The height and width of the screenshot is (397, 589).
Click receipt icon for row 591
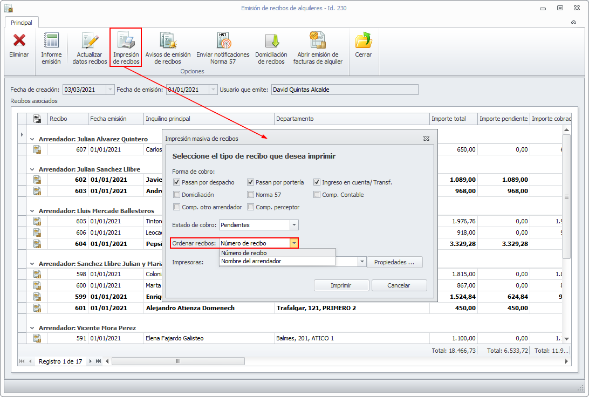click(37, 338)
